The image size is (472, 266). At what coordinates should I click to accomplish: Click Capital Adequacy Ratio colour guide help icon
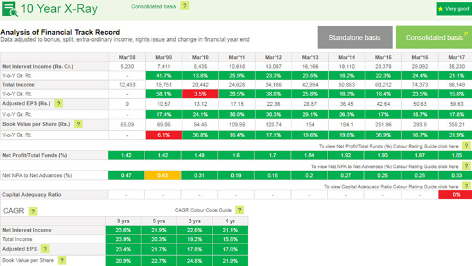pyautogui.click(x=467, y=186)
